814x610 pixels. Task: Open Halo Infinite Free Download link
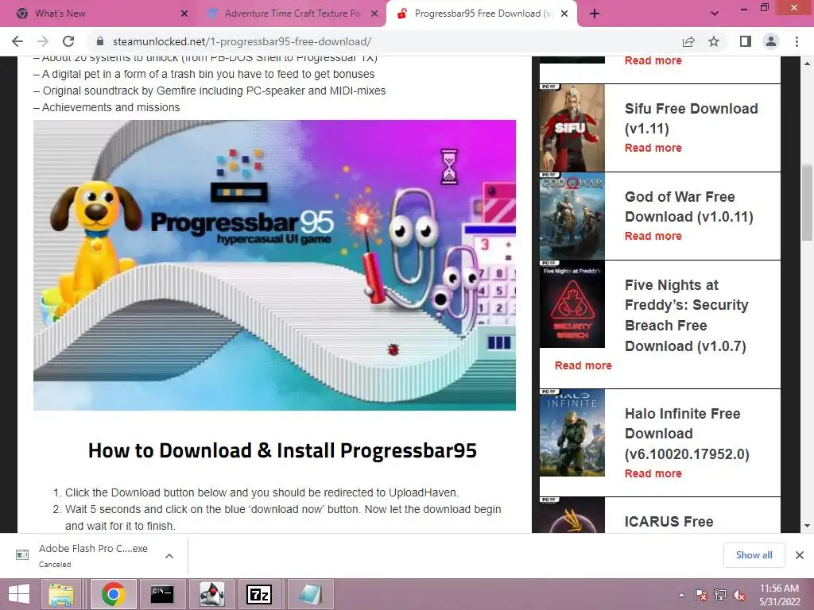tap(687, 434)
